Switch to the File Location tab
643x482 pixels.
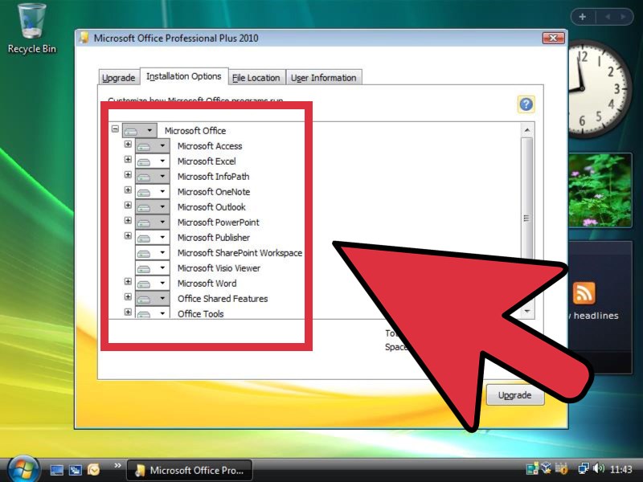(x=256, y=77)
